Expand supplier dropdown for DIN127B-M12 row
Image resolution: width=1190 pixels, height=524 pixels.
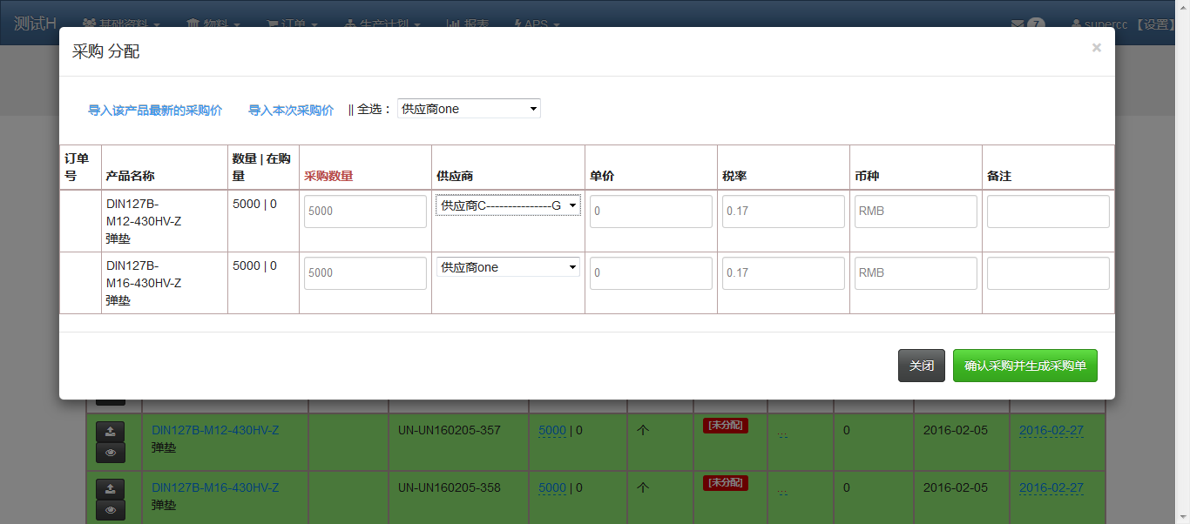point(508,206)
